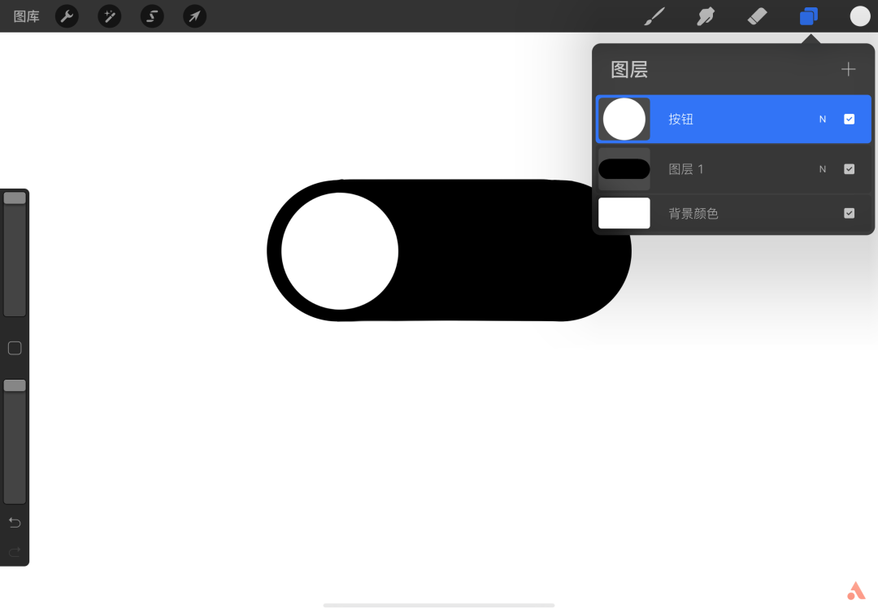Activate the Transform arrow tool
Image resolution: width=878 pixels, height=613 pixels.
[x=194, y=16]
